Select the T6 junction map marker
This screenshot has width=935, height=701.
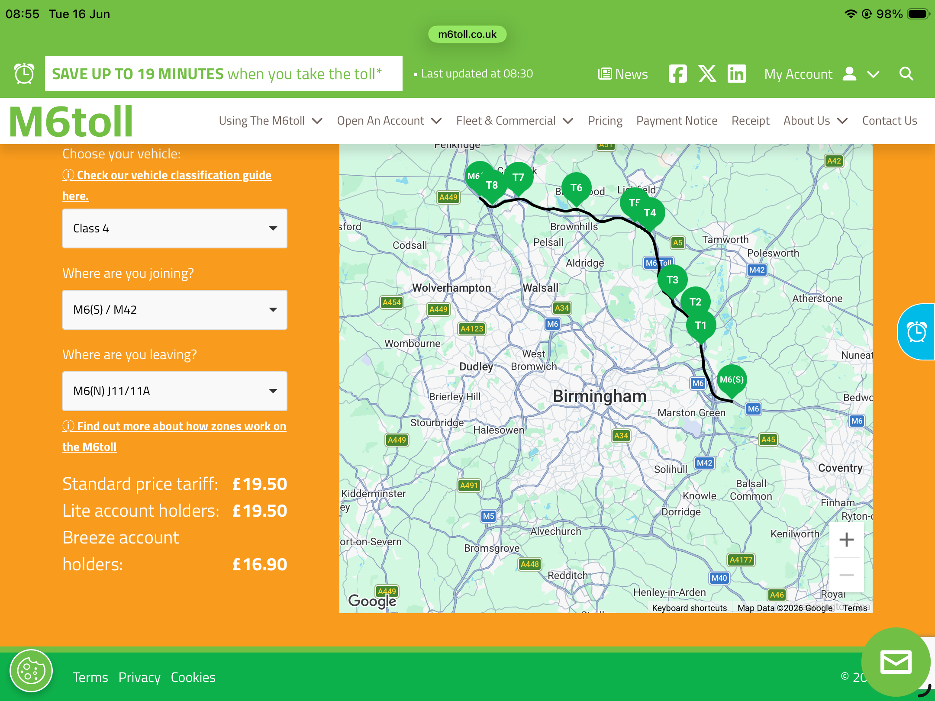(576, 189)
